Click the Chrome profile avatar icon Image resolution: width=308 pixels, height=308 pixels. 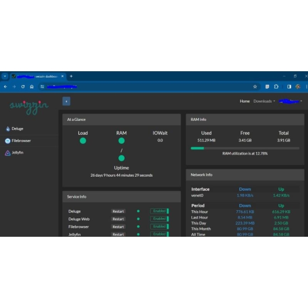click(298, 87)
